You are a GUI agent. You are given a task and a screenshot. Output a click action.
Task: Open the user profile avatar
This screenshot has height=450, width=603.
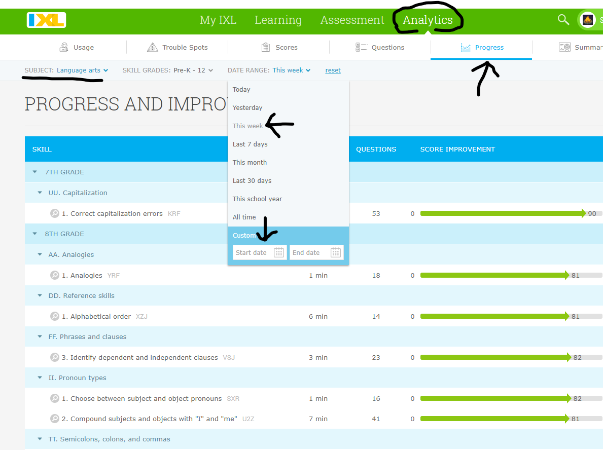coord(588,20)
